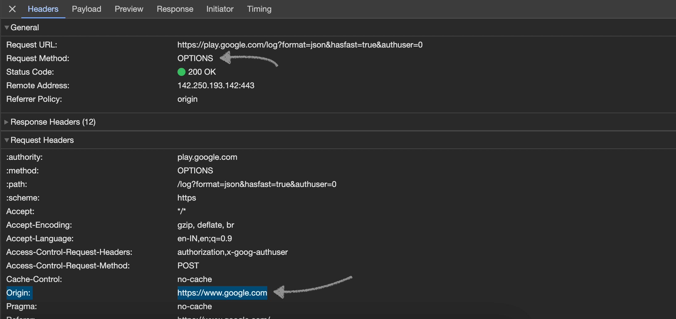Close the network request details panel
Screen dimensions: 676x319
(12, 9)
